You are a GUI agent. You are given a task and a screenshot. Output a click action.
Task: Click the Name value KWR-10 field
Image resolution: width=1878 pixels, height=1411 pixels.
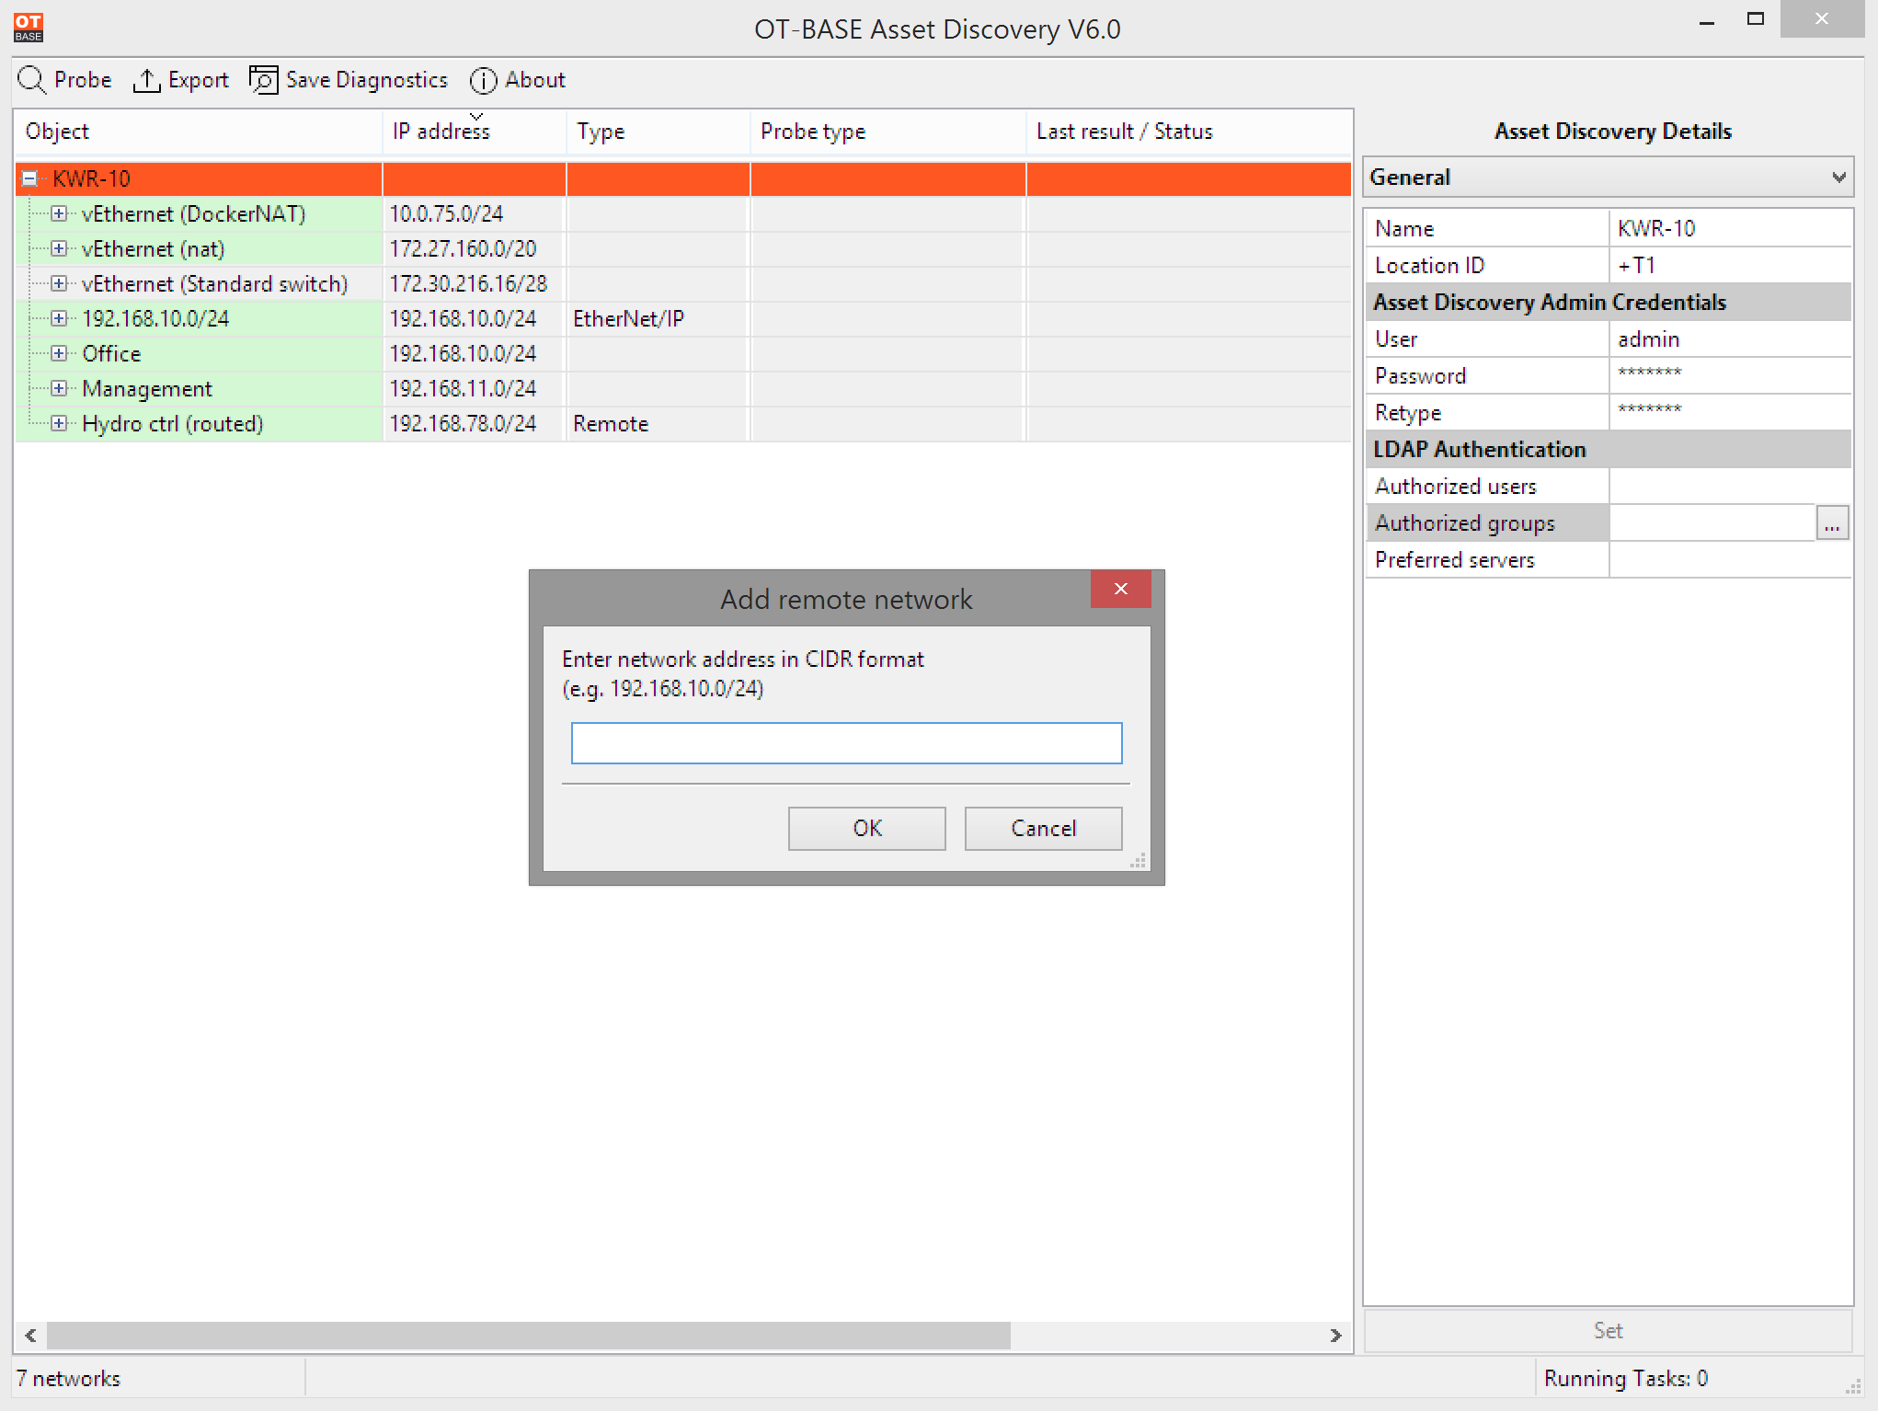[1730, 228]
